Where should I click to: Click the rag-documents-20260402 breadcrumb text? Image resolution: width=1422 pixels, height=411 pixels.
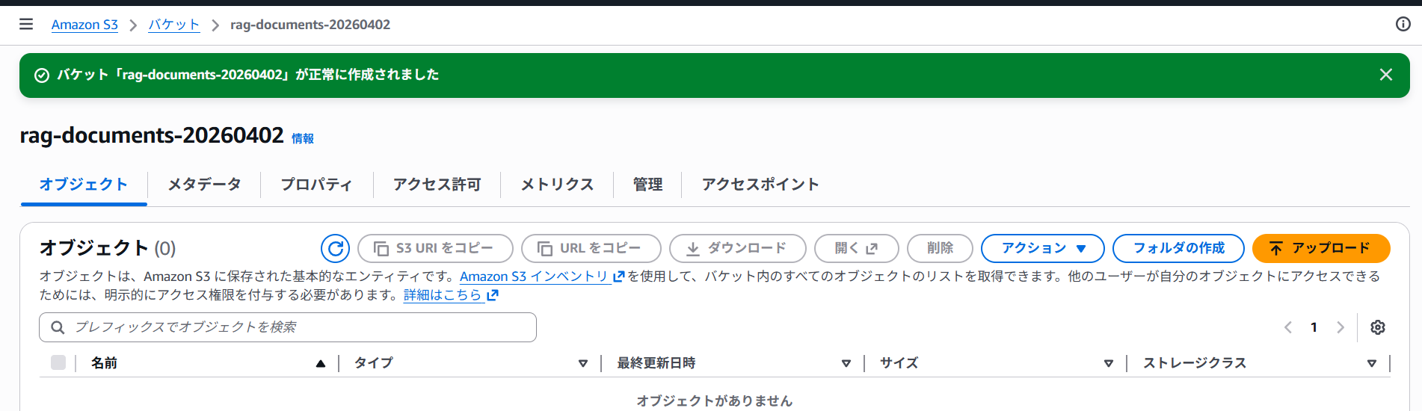(x=310, y=25)
